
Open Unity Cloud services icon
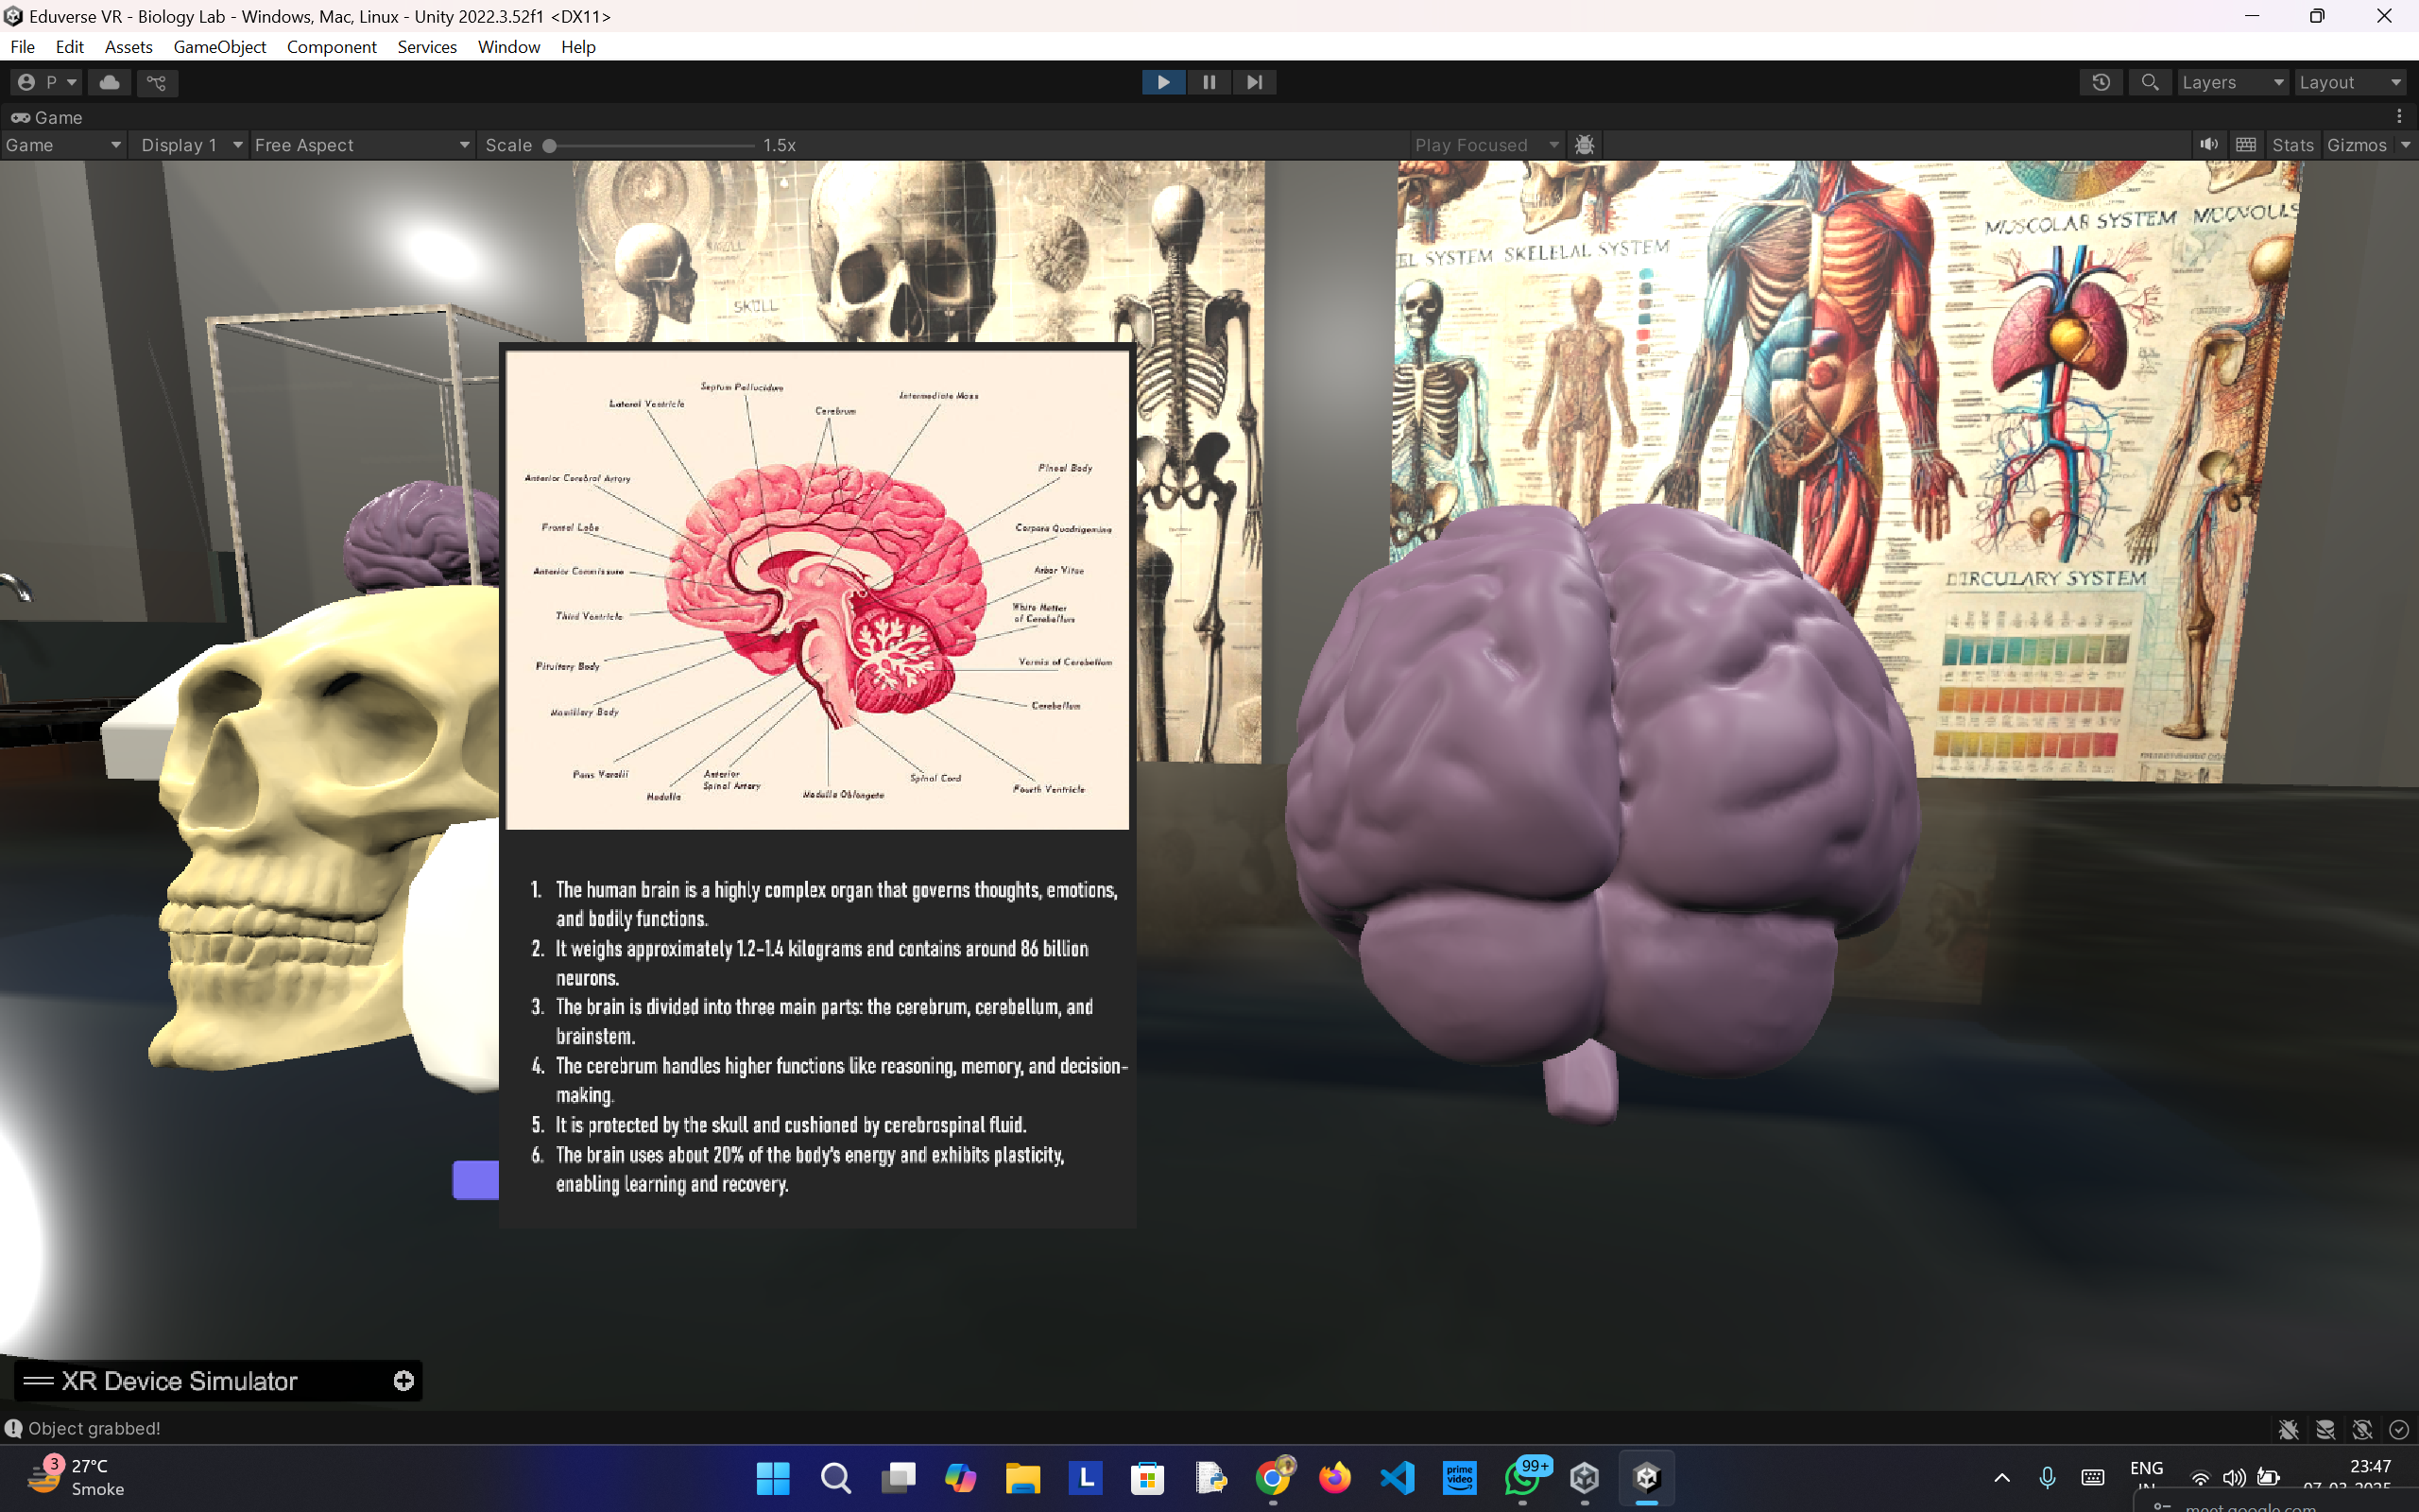click(109, 82)
